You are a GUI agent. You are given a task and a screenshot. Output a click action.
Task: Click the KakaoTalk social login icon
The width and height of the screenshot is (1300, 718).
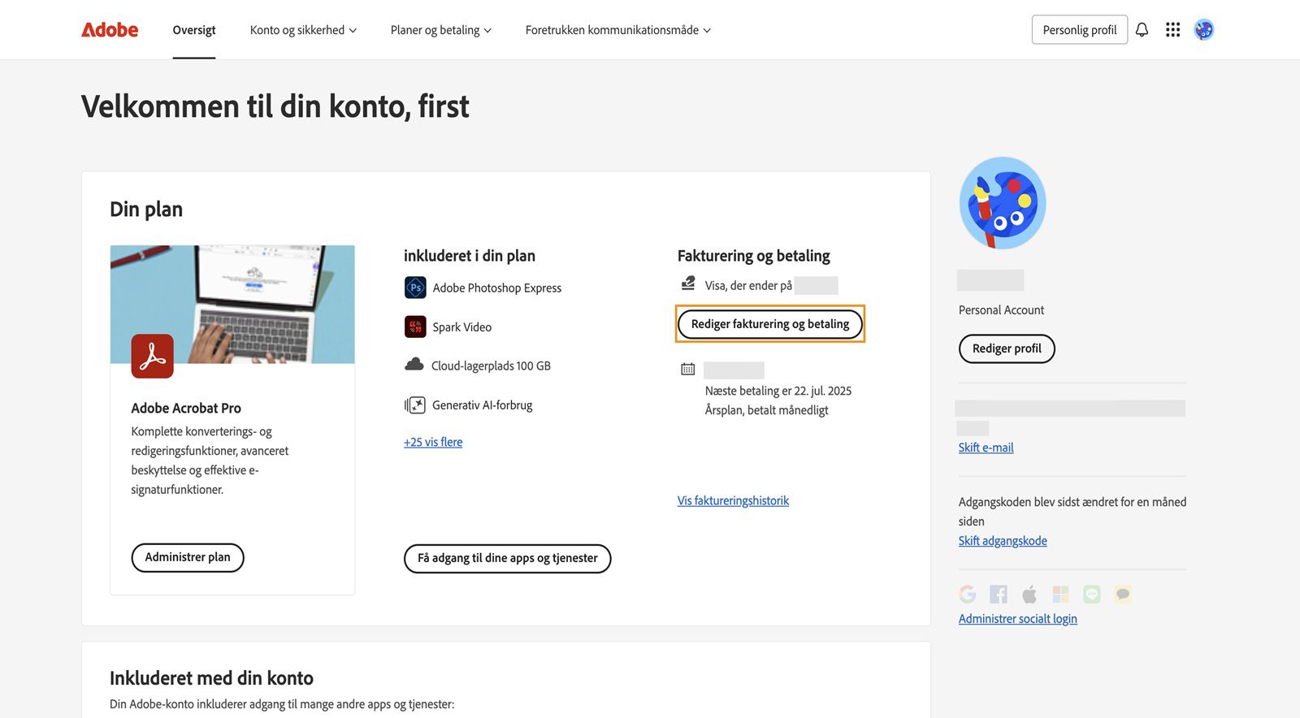pos(1122,594)
